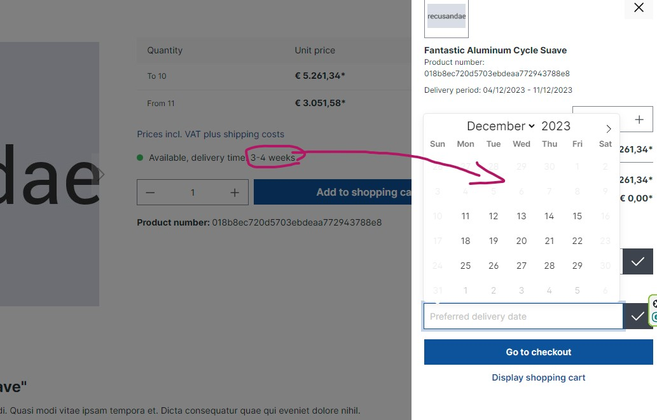
Task: Choose December 29 in date picker
Action: 577,266
